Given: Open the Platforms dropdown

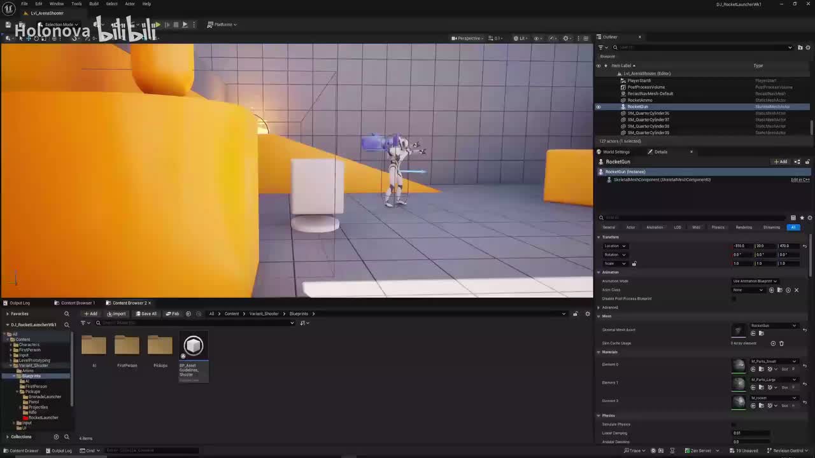Looking at the screenshot, I should pos(222,25).
